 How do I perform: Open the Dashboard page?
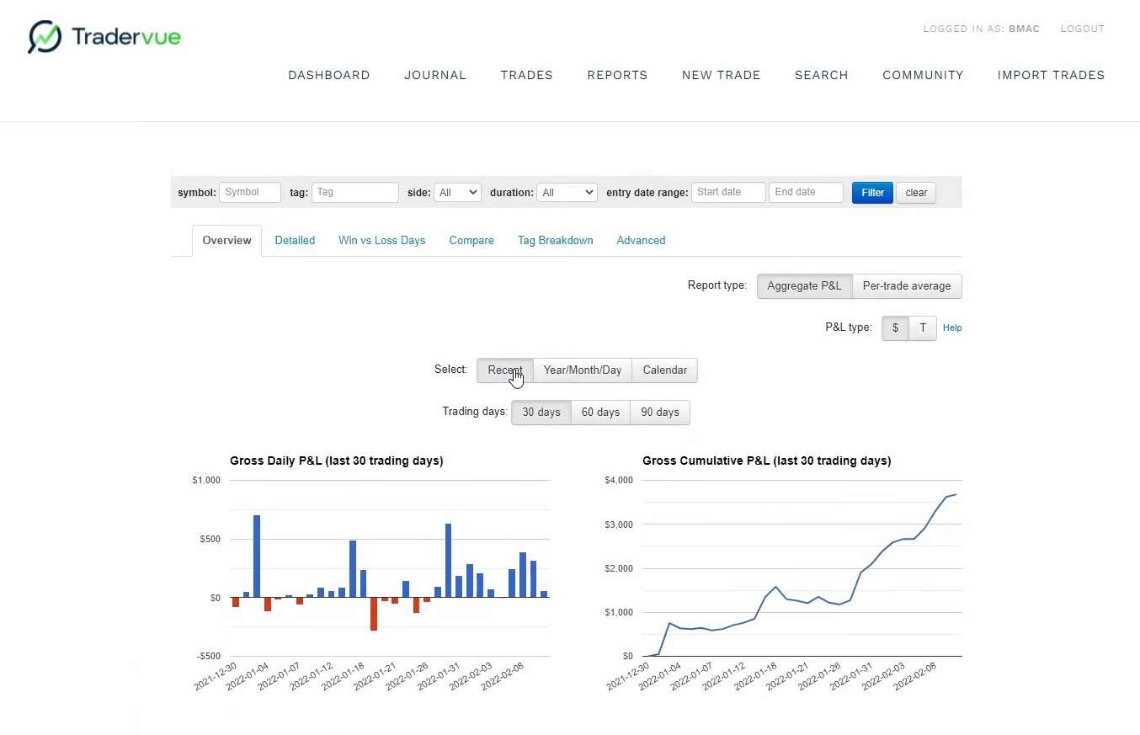[329, 75]
